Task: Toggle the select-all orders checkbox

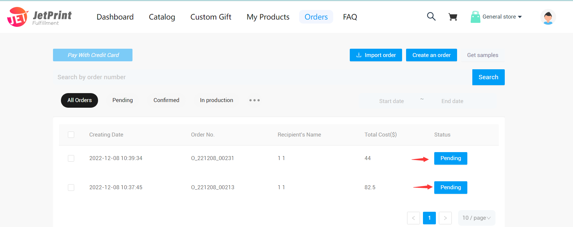Action: 71,135
